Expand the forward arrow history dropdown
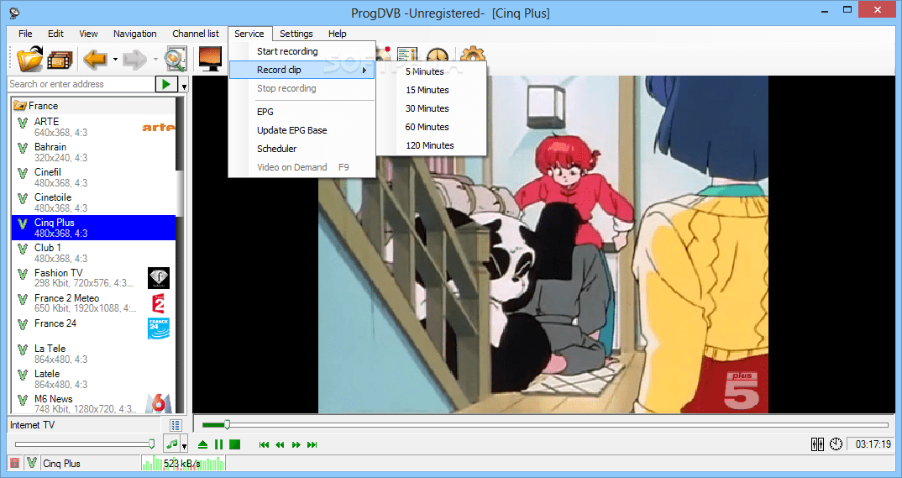The image size is (902, 478). coord(155,60)
